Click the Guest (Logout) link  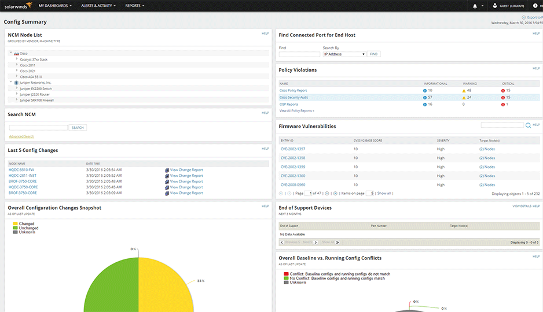click(512, 6)
